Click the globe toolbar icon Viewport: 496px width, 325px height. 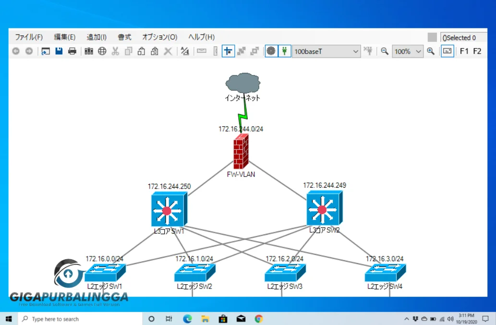point(102,51)
